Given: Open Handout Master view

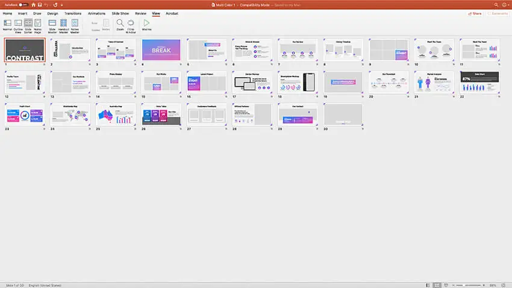Looking at the screenshot, I should 63,26.
